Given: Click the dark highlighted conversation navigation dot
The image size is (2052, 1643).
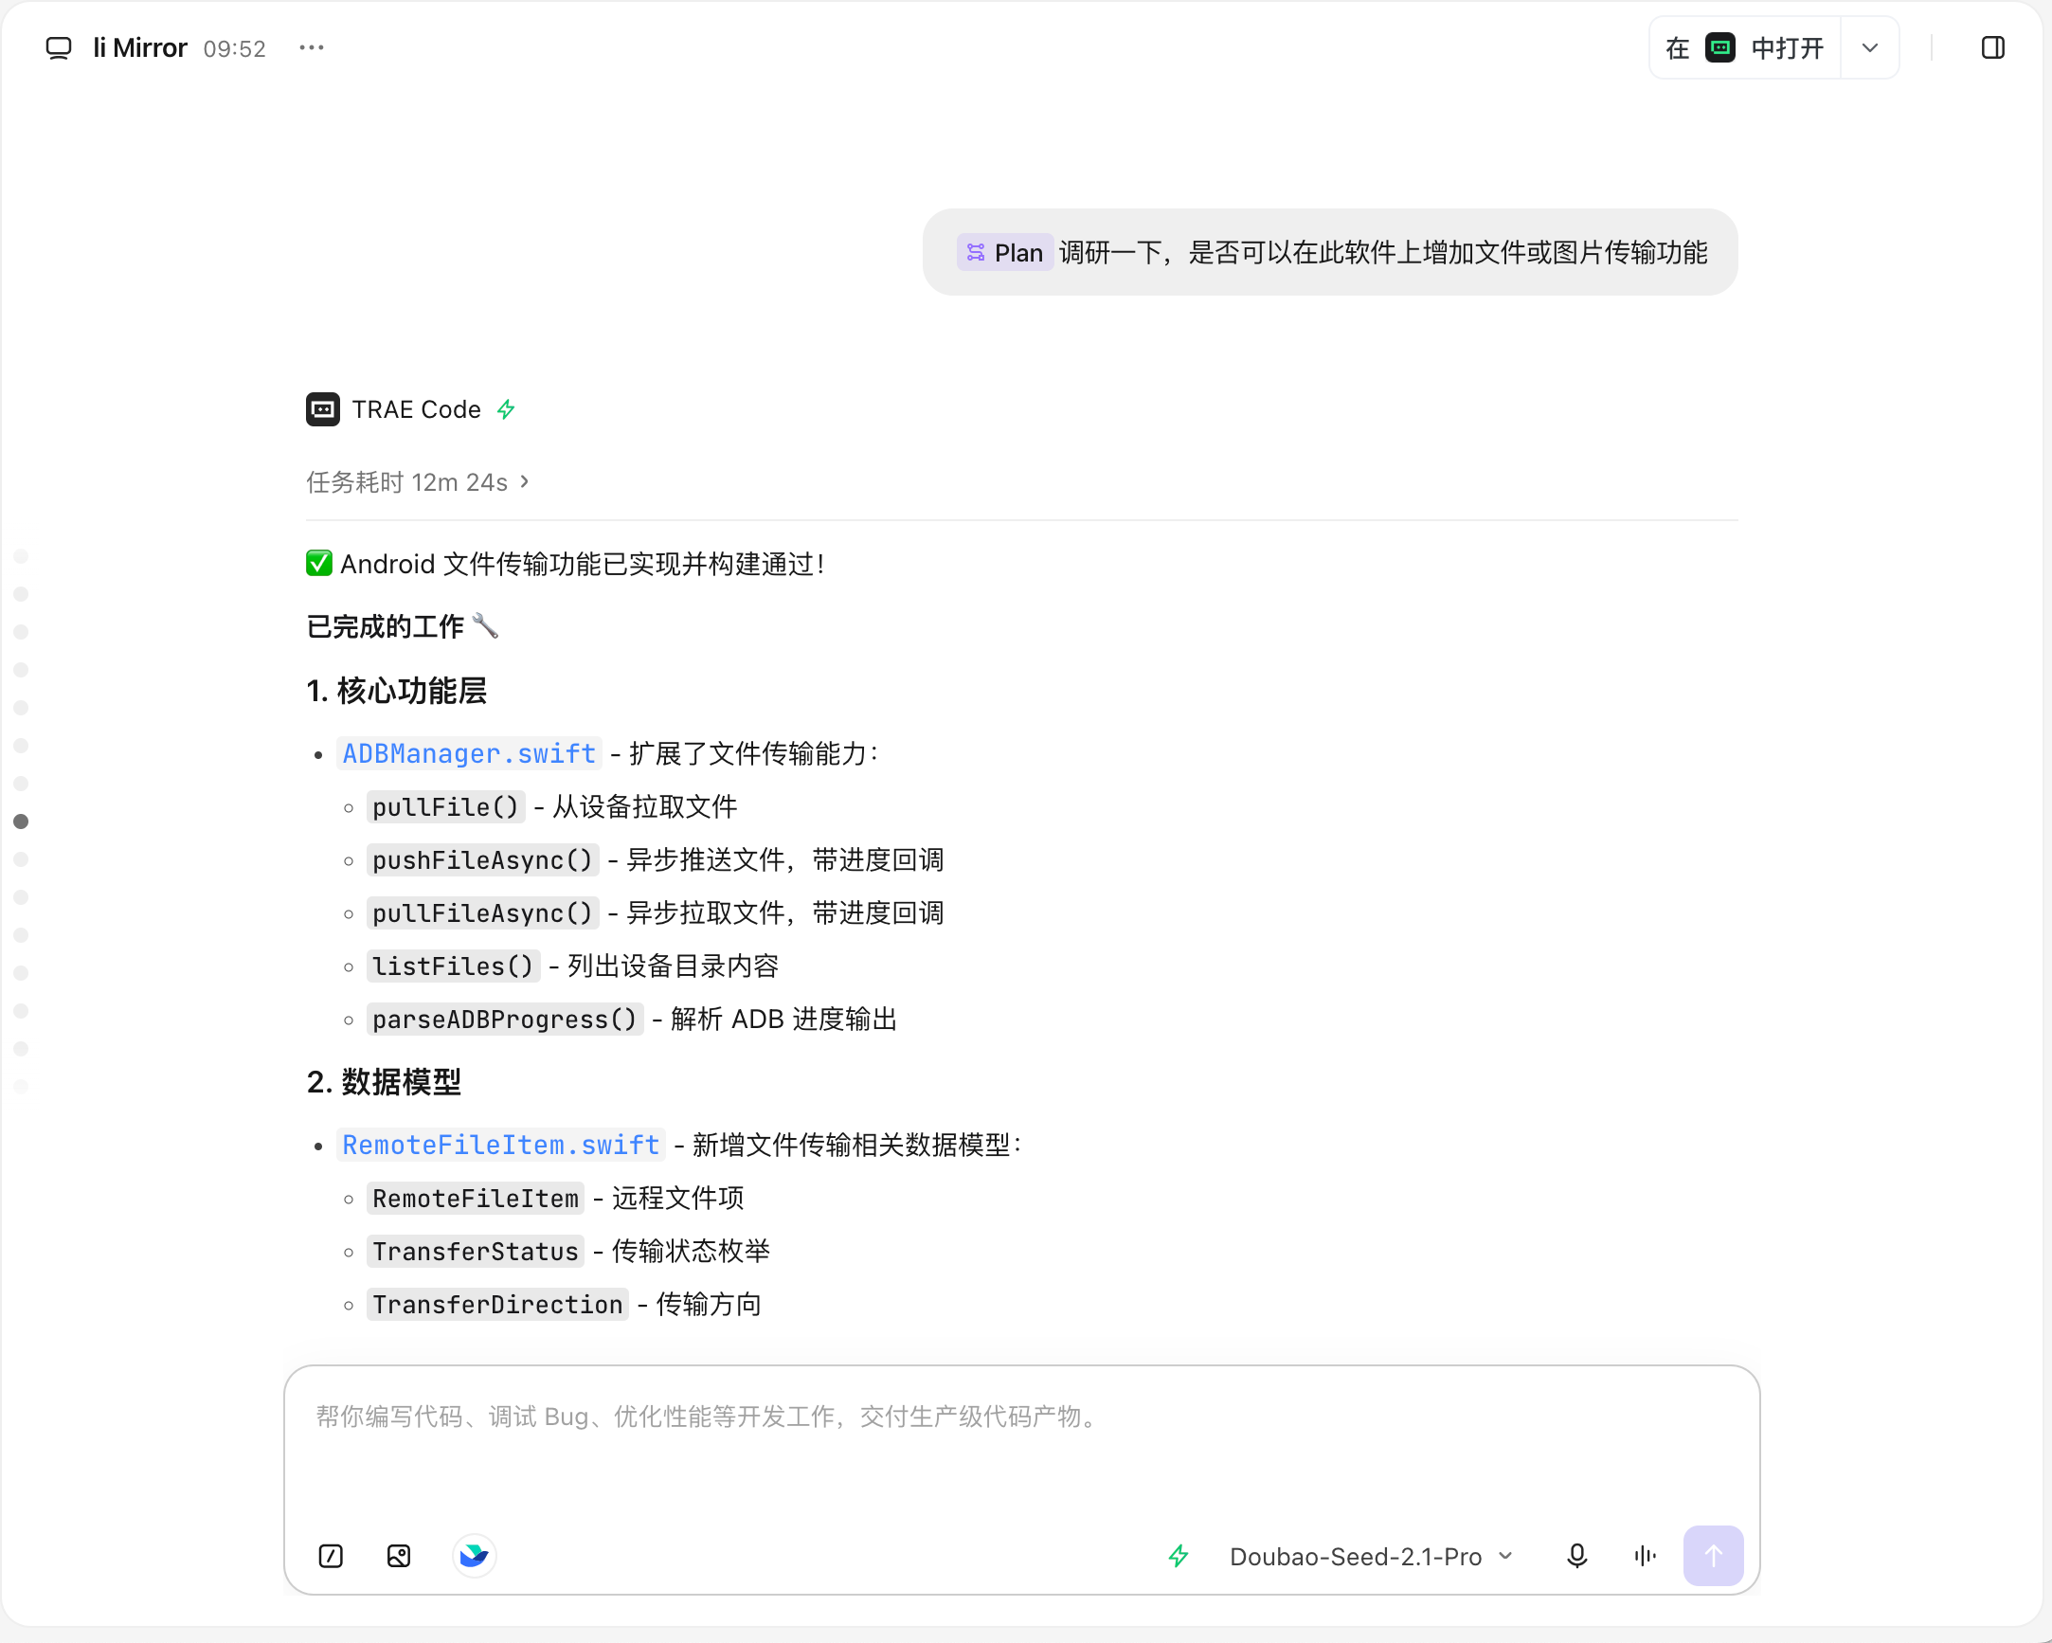Looking at the screenshot, I should tap(21, 821).
